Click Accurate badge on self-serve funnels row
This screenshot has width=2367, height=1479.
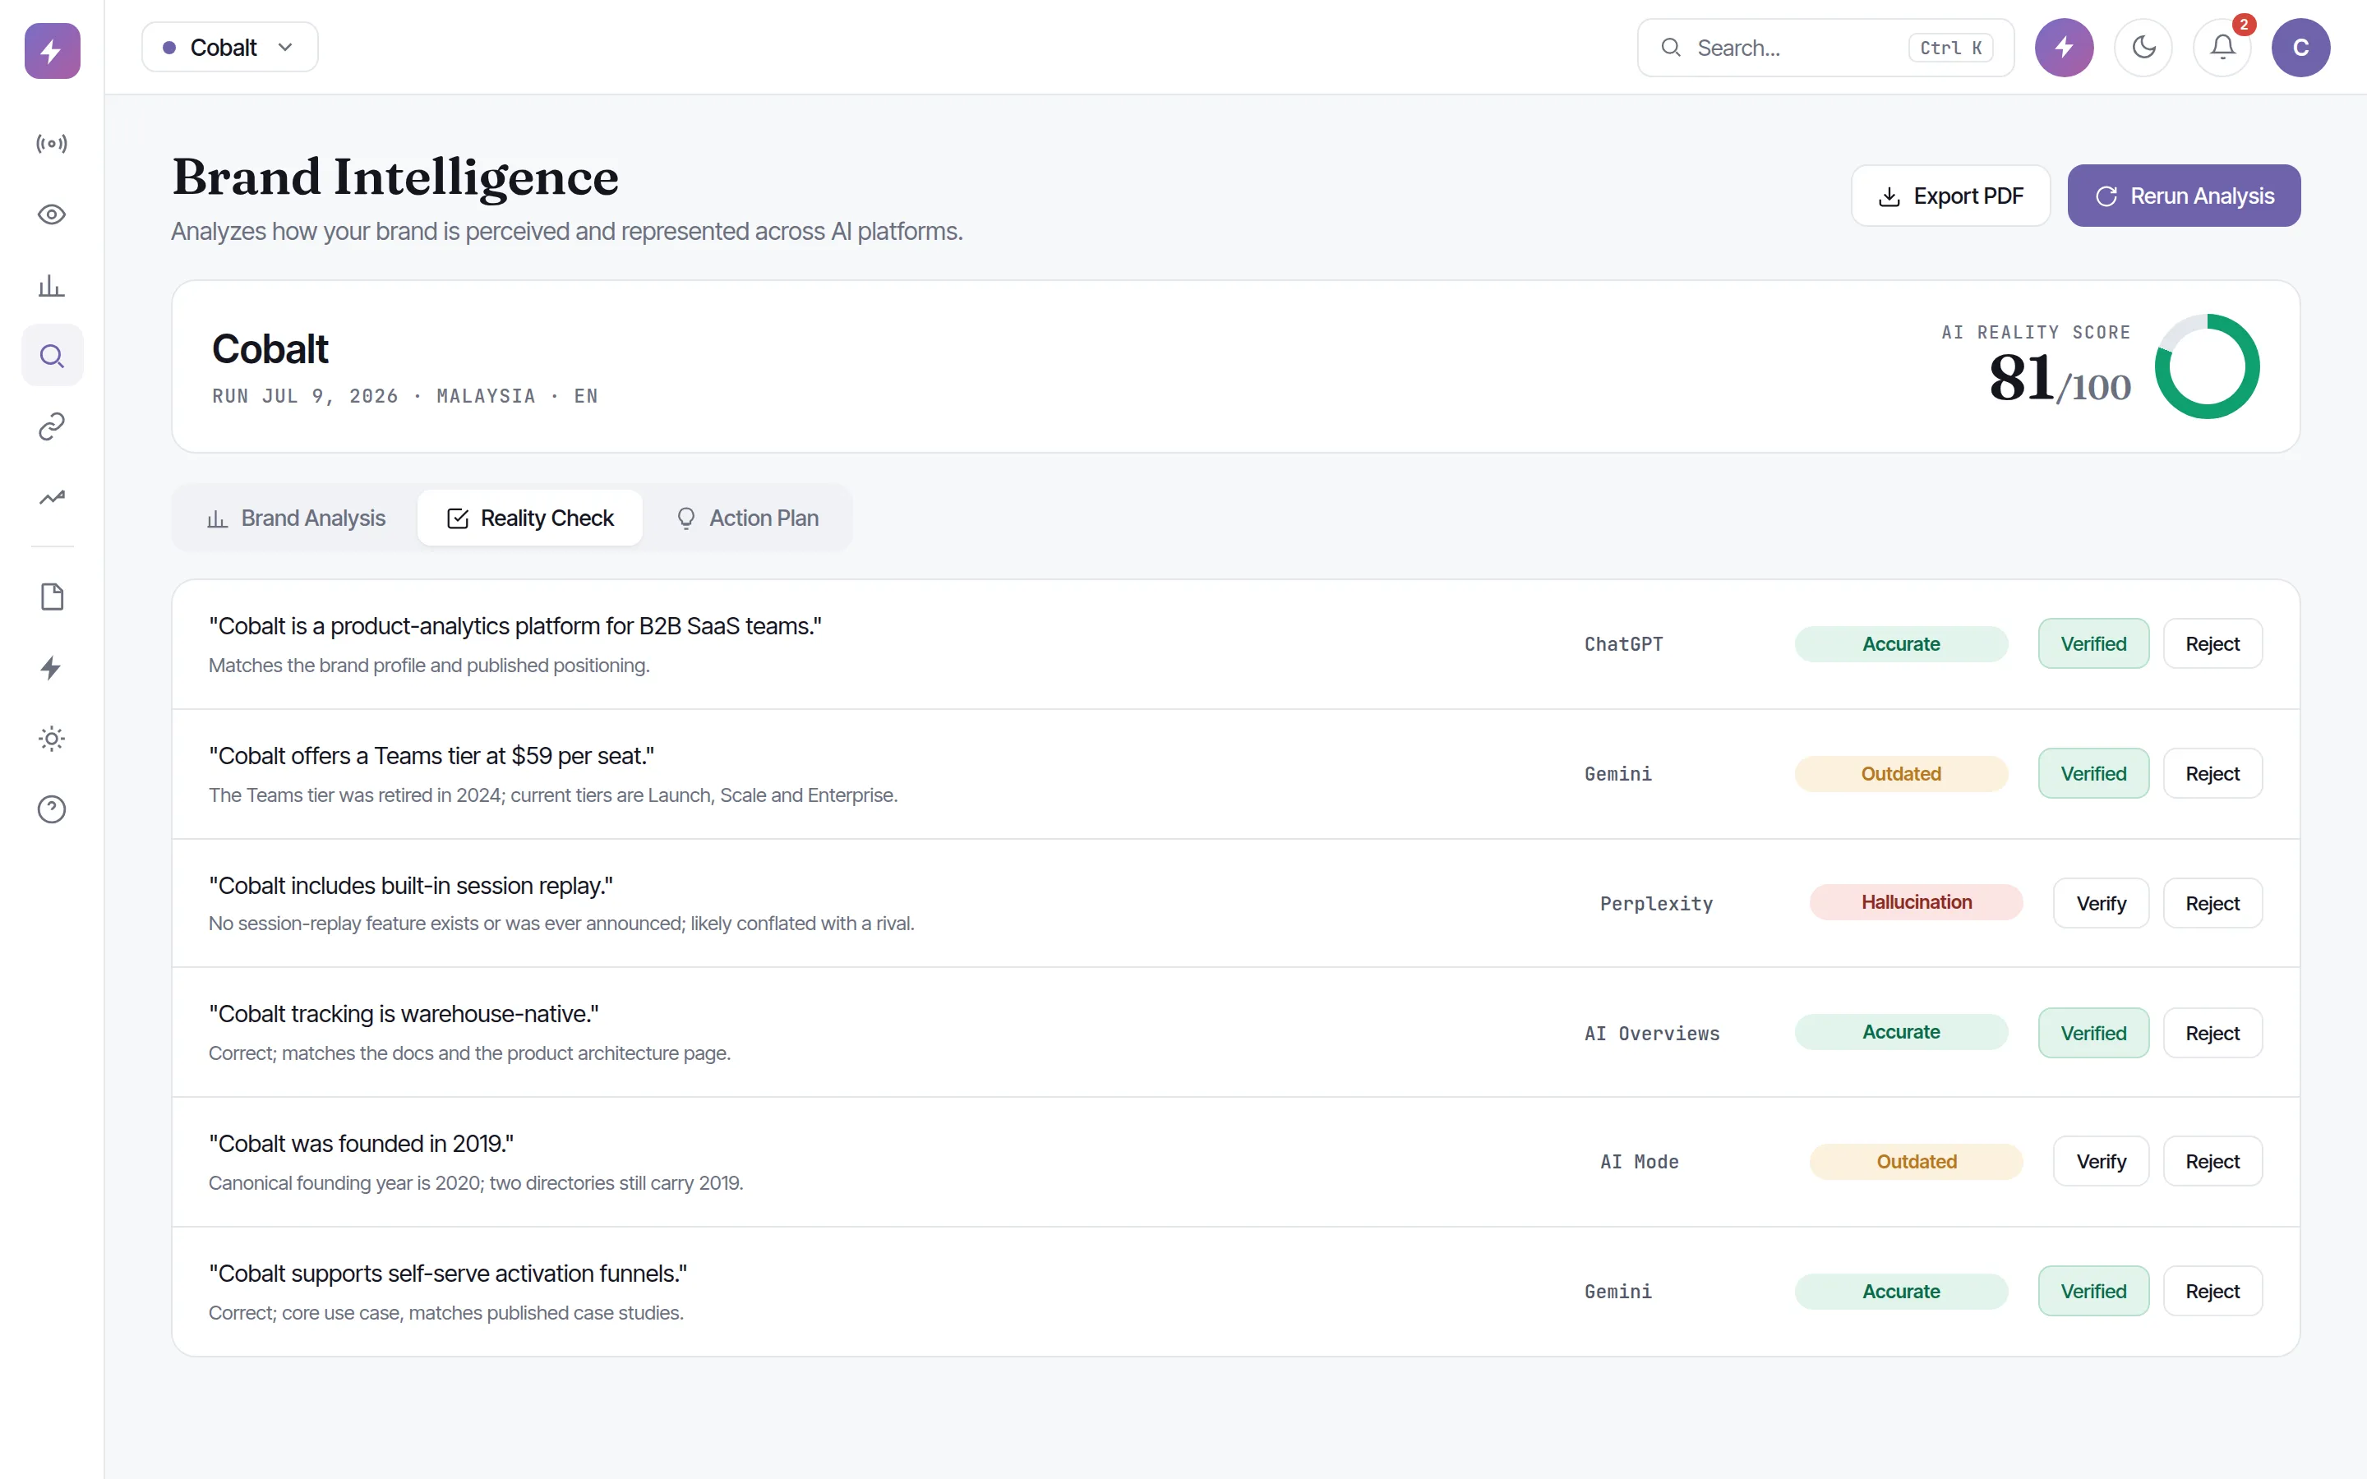(1900, 1291)
